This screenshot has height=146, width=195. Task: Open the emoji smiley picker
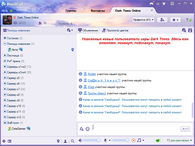coord(87,129)
